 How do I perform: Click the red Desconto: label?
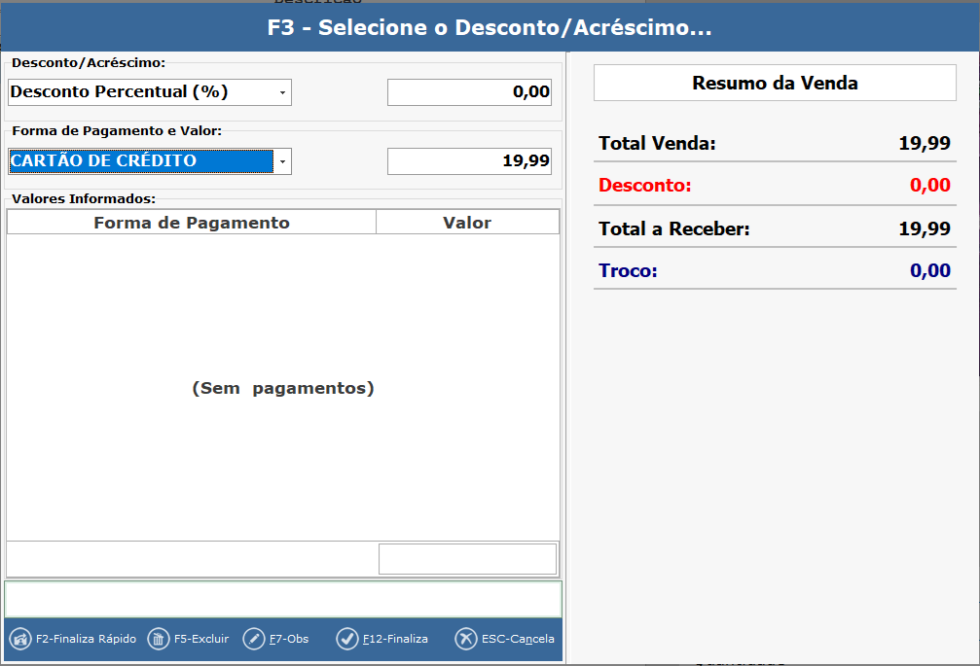(645, 186)
